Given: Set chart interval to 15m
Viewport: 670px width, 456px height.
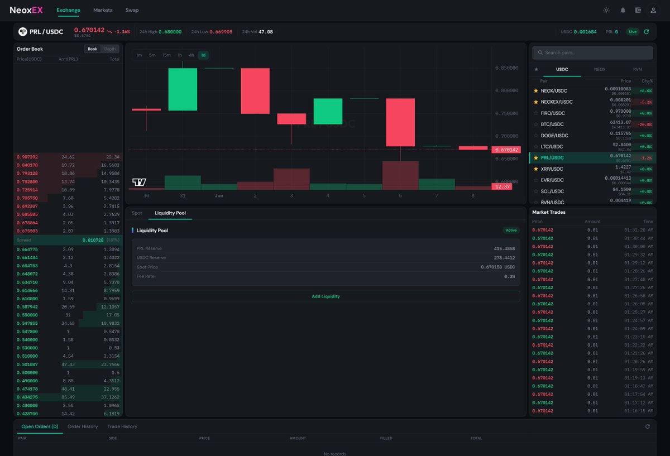Looking at the screenshot, I should tap(166, 55).
